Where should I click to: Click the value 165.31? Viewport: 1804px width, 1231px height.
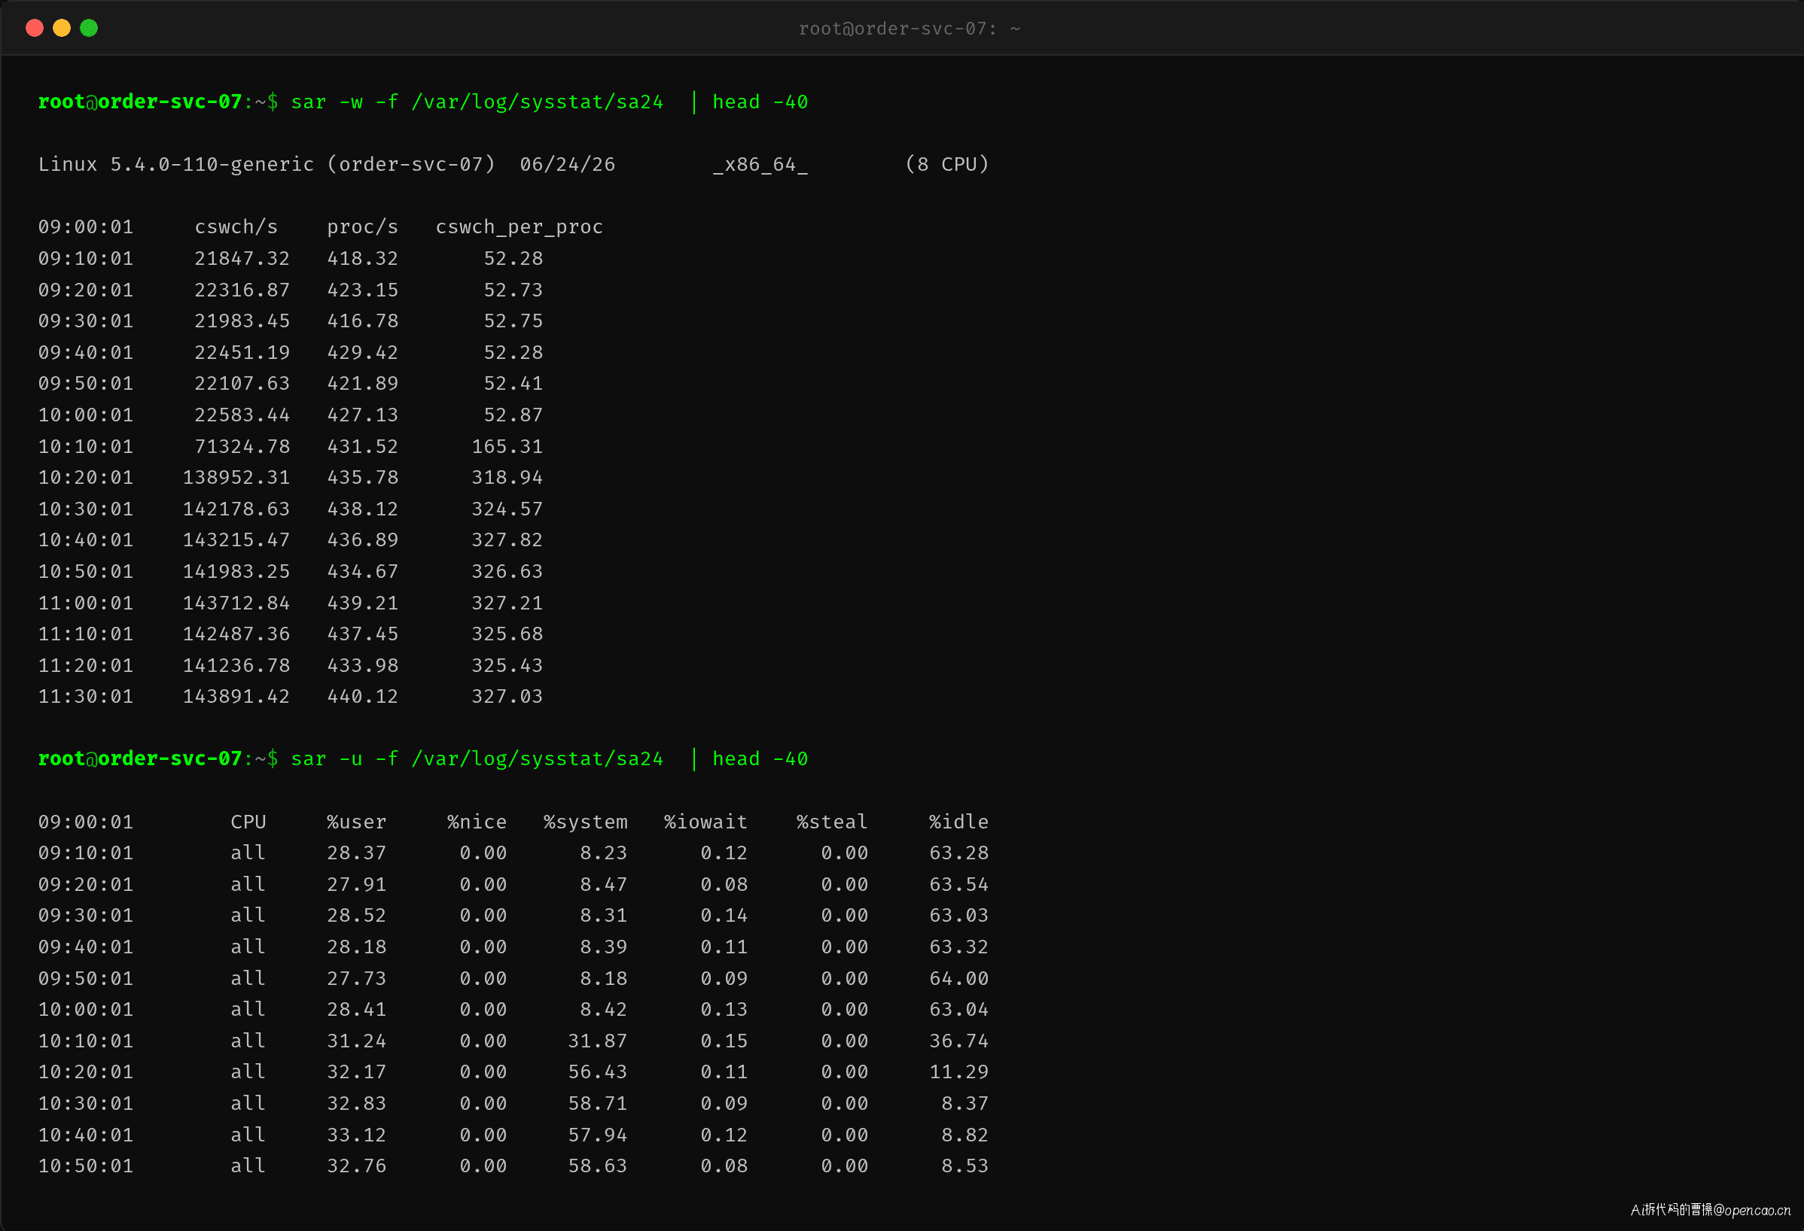click(507, 447)
